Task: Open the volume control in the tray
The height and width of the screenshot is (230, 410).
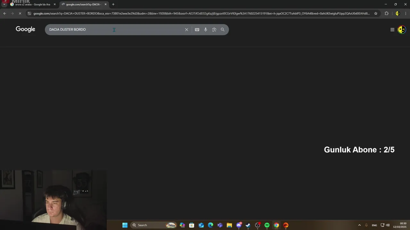Action: click(388, 225)
